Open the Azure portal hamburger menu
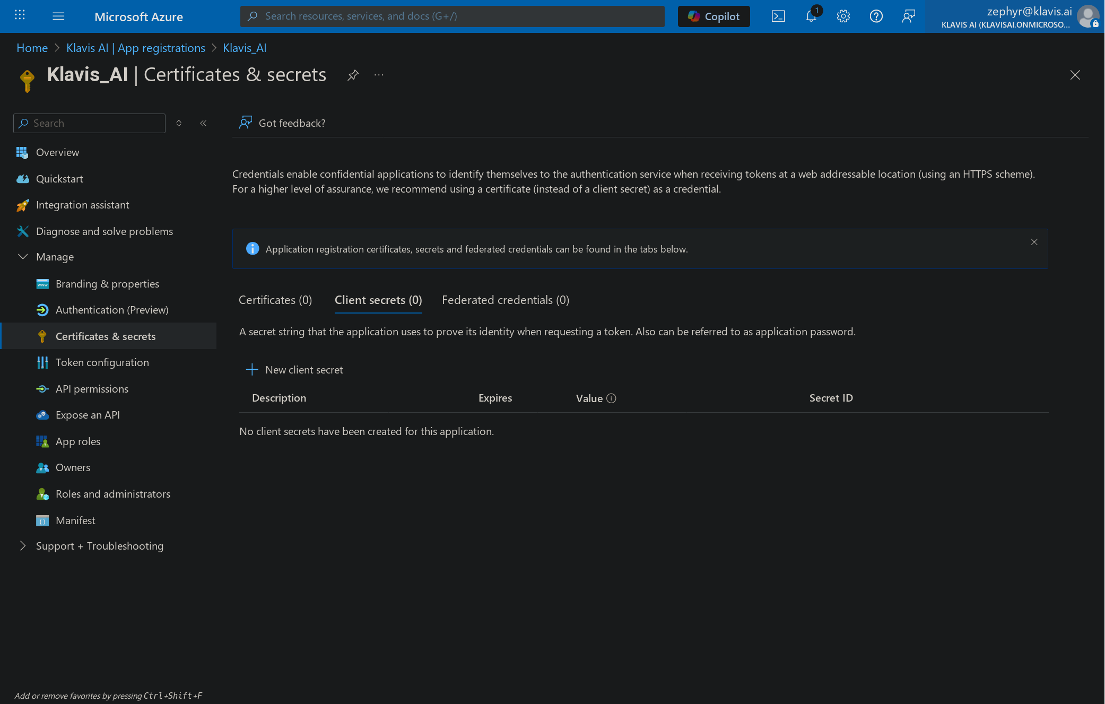Screen dimensions: 1105x704 click(58, 16)
